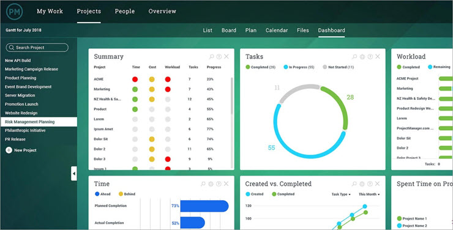Switch to the Calendar view
453x230 pixels.
(x=277, y=31)
